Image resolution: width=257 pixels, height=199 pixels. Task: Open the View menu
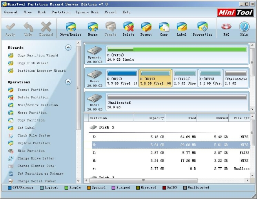[x=28, y=12]
